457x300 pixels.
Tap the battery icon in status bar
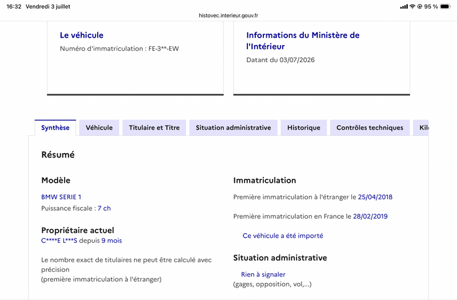pyautogui.click(x=446, y=6)
